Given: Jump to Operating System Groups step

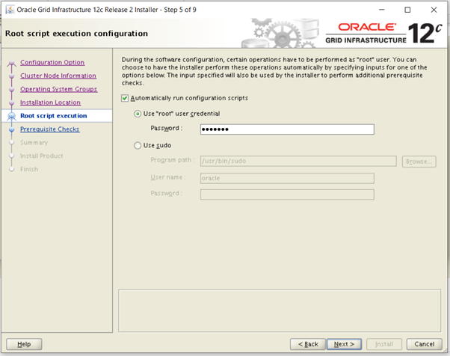Looking at the screenshot, I should [x=58, y=89].
